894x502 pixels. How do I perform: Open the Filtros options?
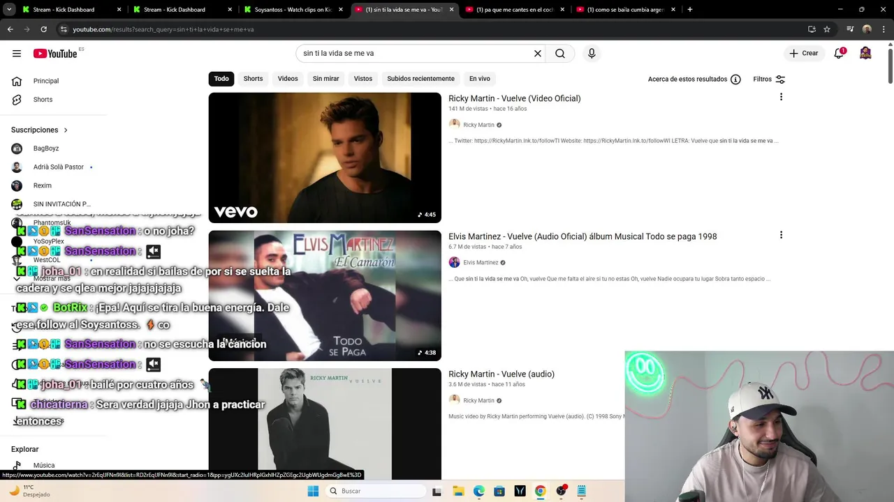point(769,79)
